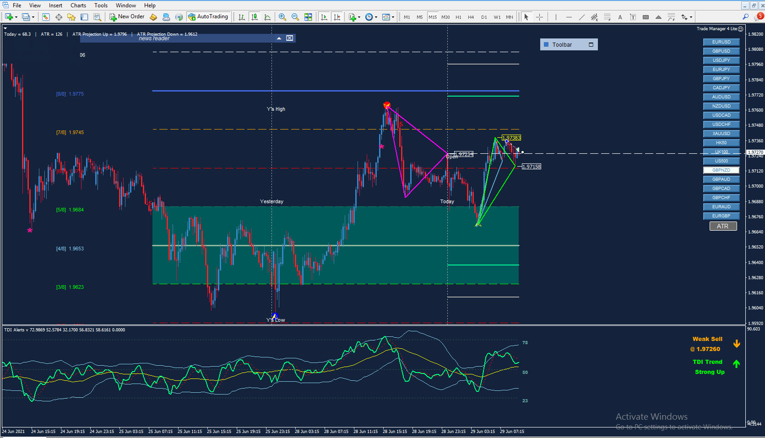Draw a horizontal line
This screenshot has height=438, width=765.
569,17
